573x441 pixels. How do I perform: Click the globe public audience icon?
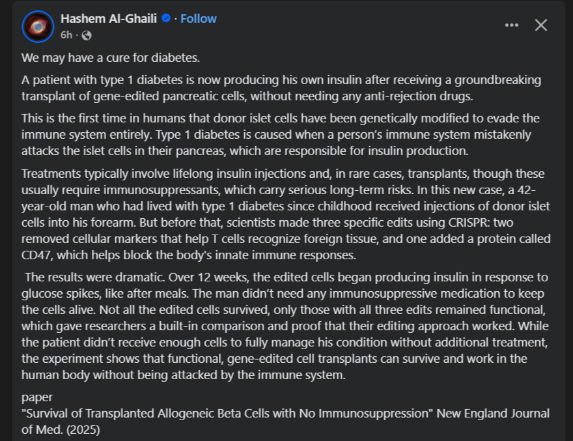pos(87,35)
